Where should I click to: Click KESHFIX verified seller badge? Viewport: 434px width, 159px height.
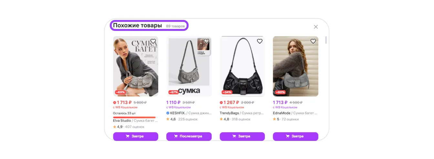[x=168, y=113]
